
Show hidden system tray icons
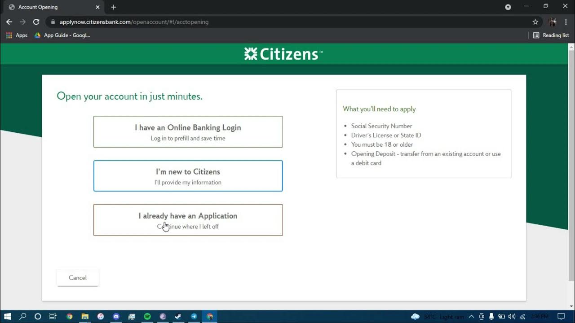471,316
